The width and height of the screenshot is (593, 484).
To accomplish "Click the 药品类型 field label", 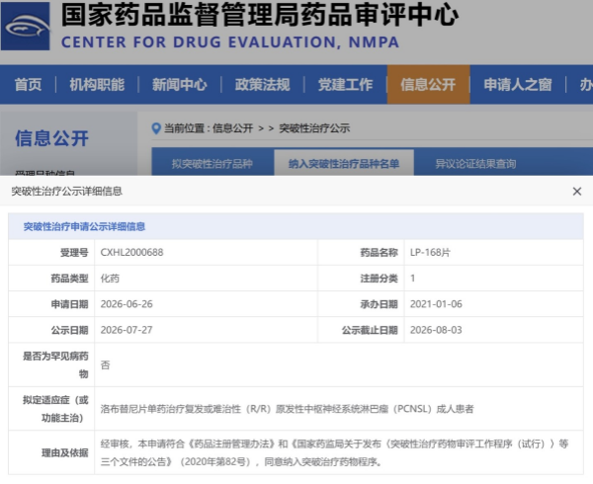I will (69, 279).
